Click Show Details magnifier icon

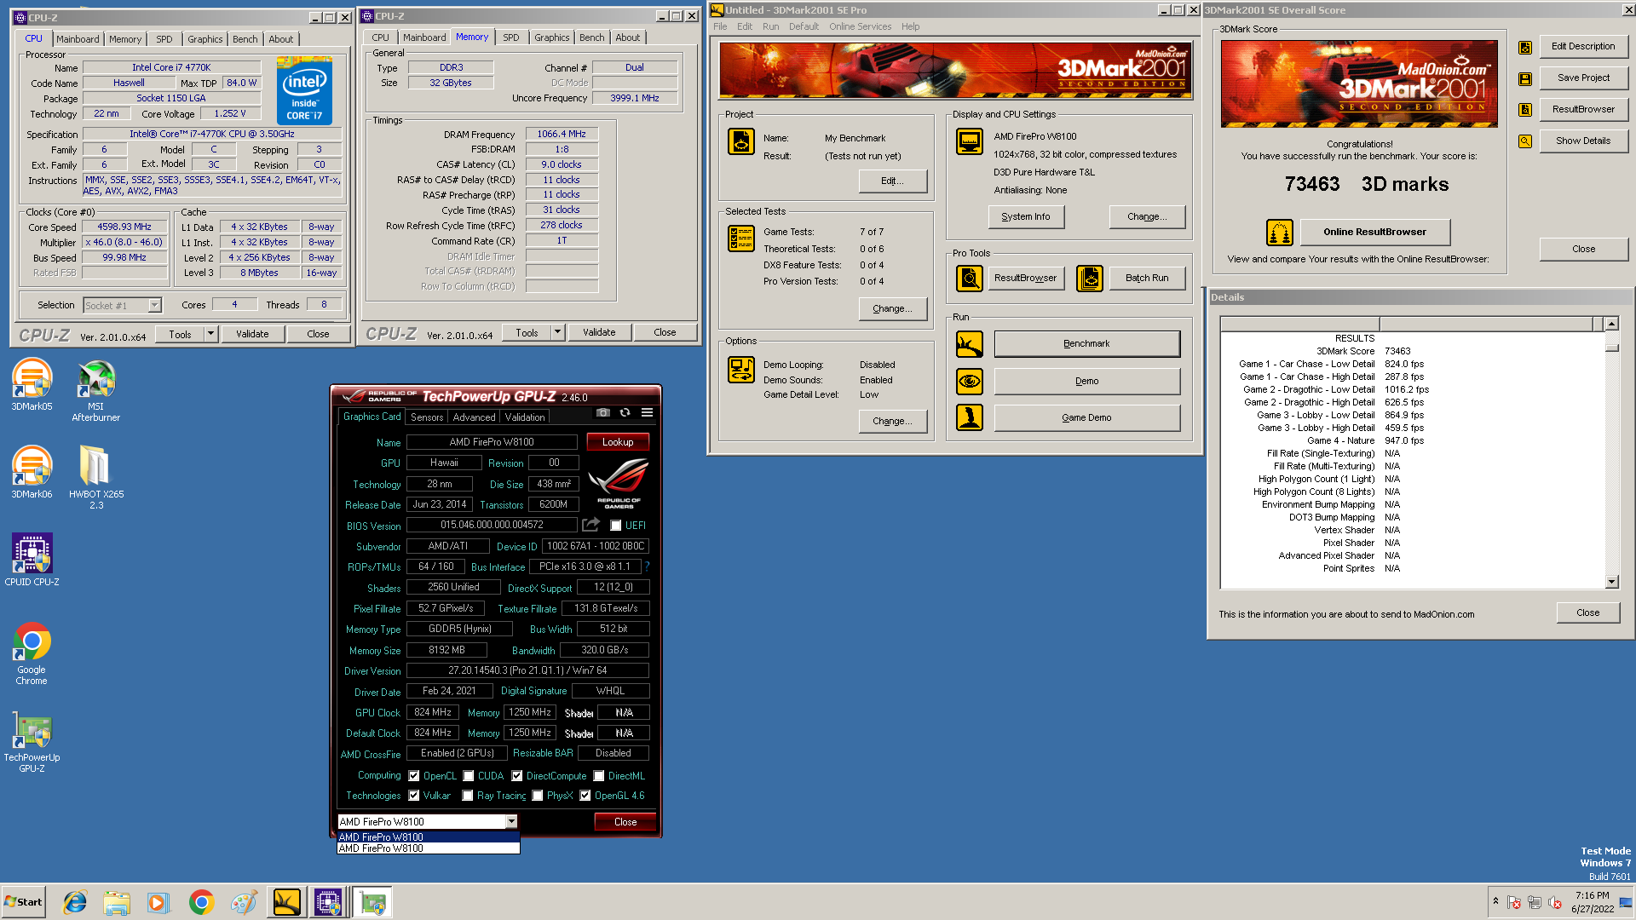coord(1524,141)
